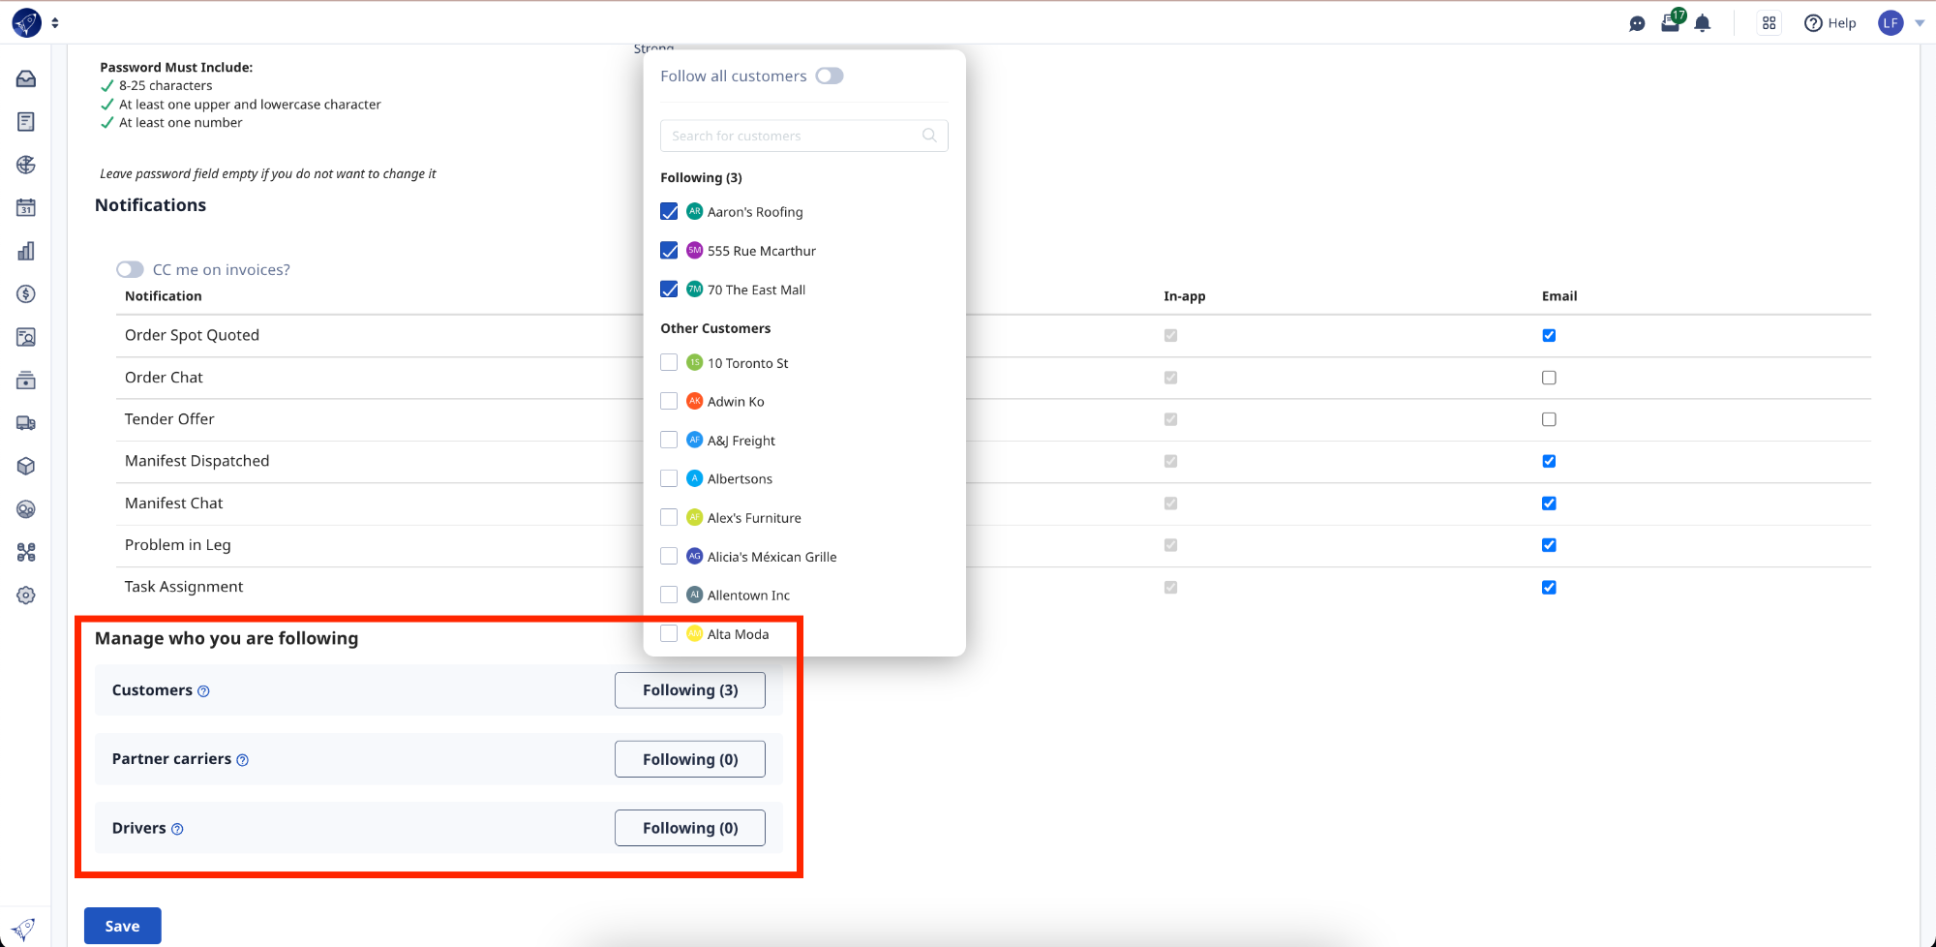Screen dimensions: 1936x947
Task: Open the truck icon in sidebar
Action: pos(26,423)
